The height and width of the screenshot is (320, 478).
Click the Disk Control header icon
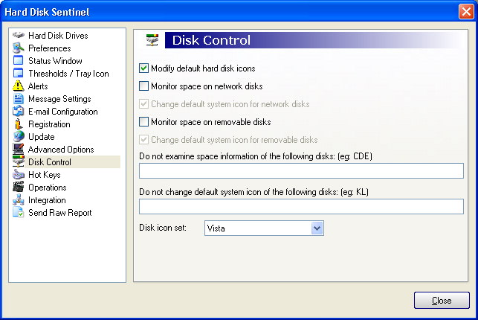[x=152, y=40]
